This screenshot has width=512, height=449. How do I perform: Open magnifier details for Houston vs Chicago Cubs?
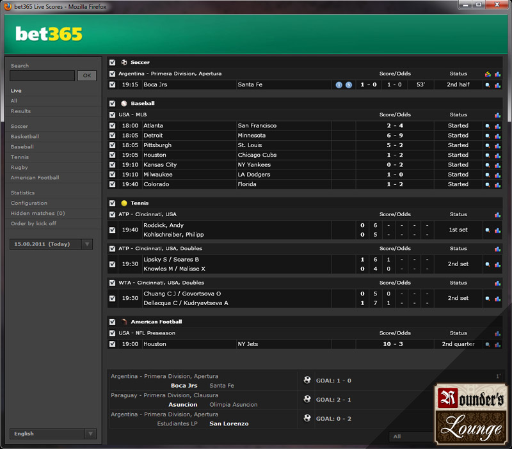click(488, 155)
